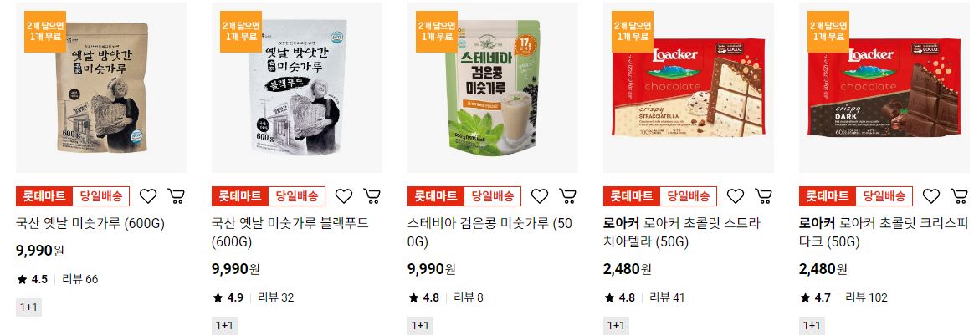Favorite the 로아커 스트라치아텔라 chocolate

click(736, 196)
